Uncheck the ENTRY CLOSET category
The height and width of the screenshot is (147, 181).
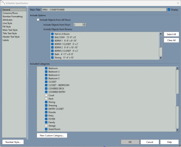coord(46,109)
